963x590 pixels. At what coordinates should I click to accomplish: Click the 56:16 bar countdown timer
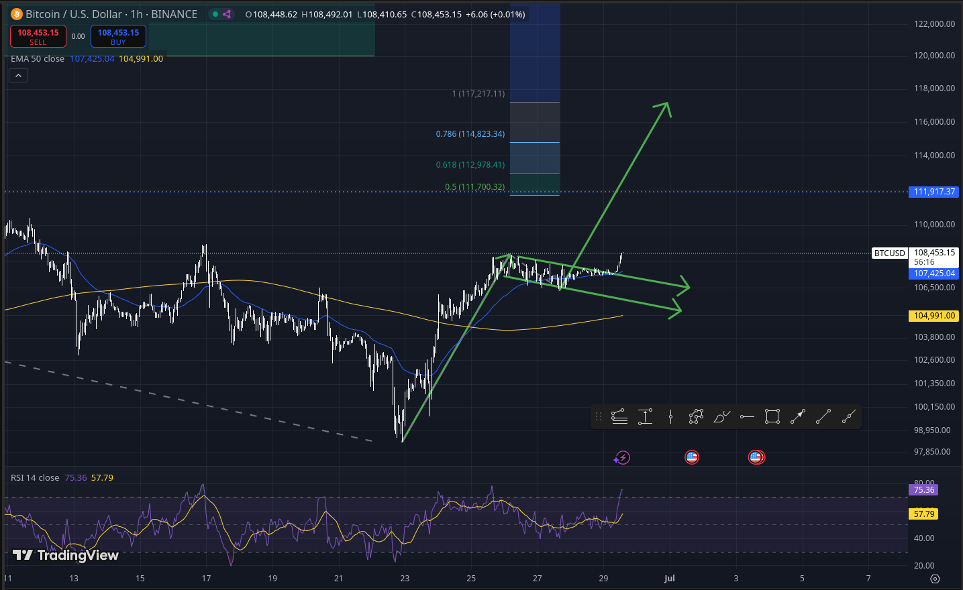(924, 262)
